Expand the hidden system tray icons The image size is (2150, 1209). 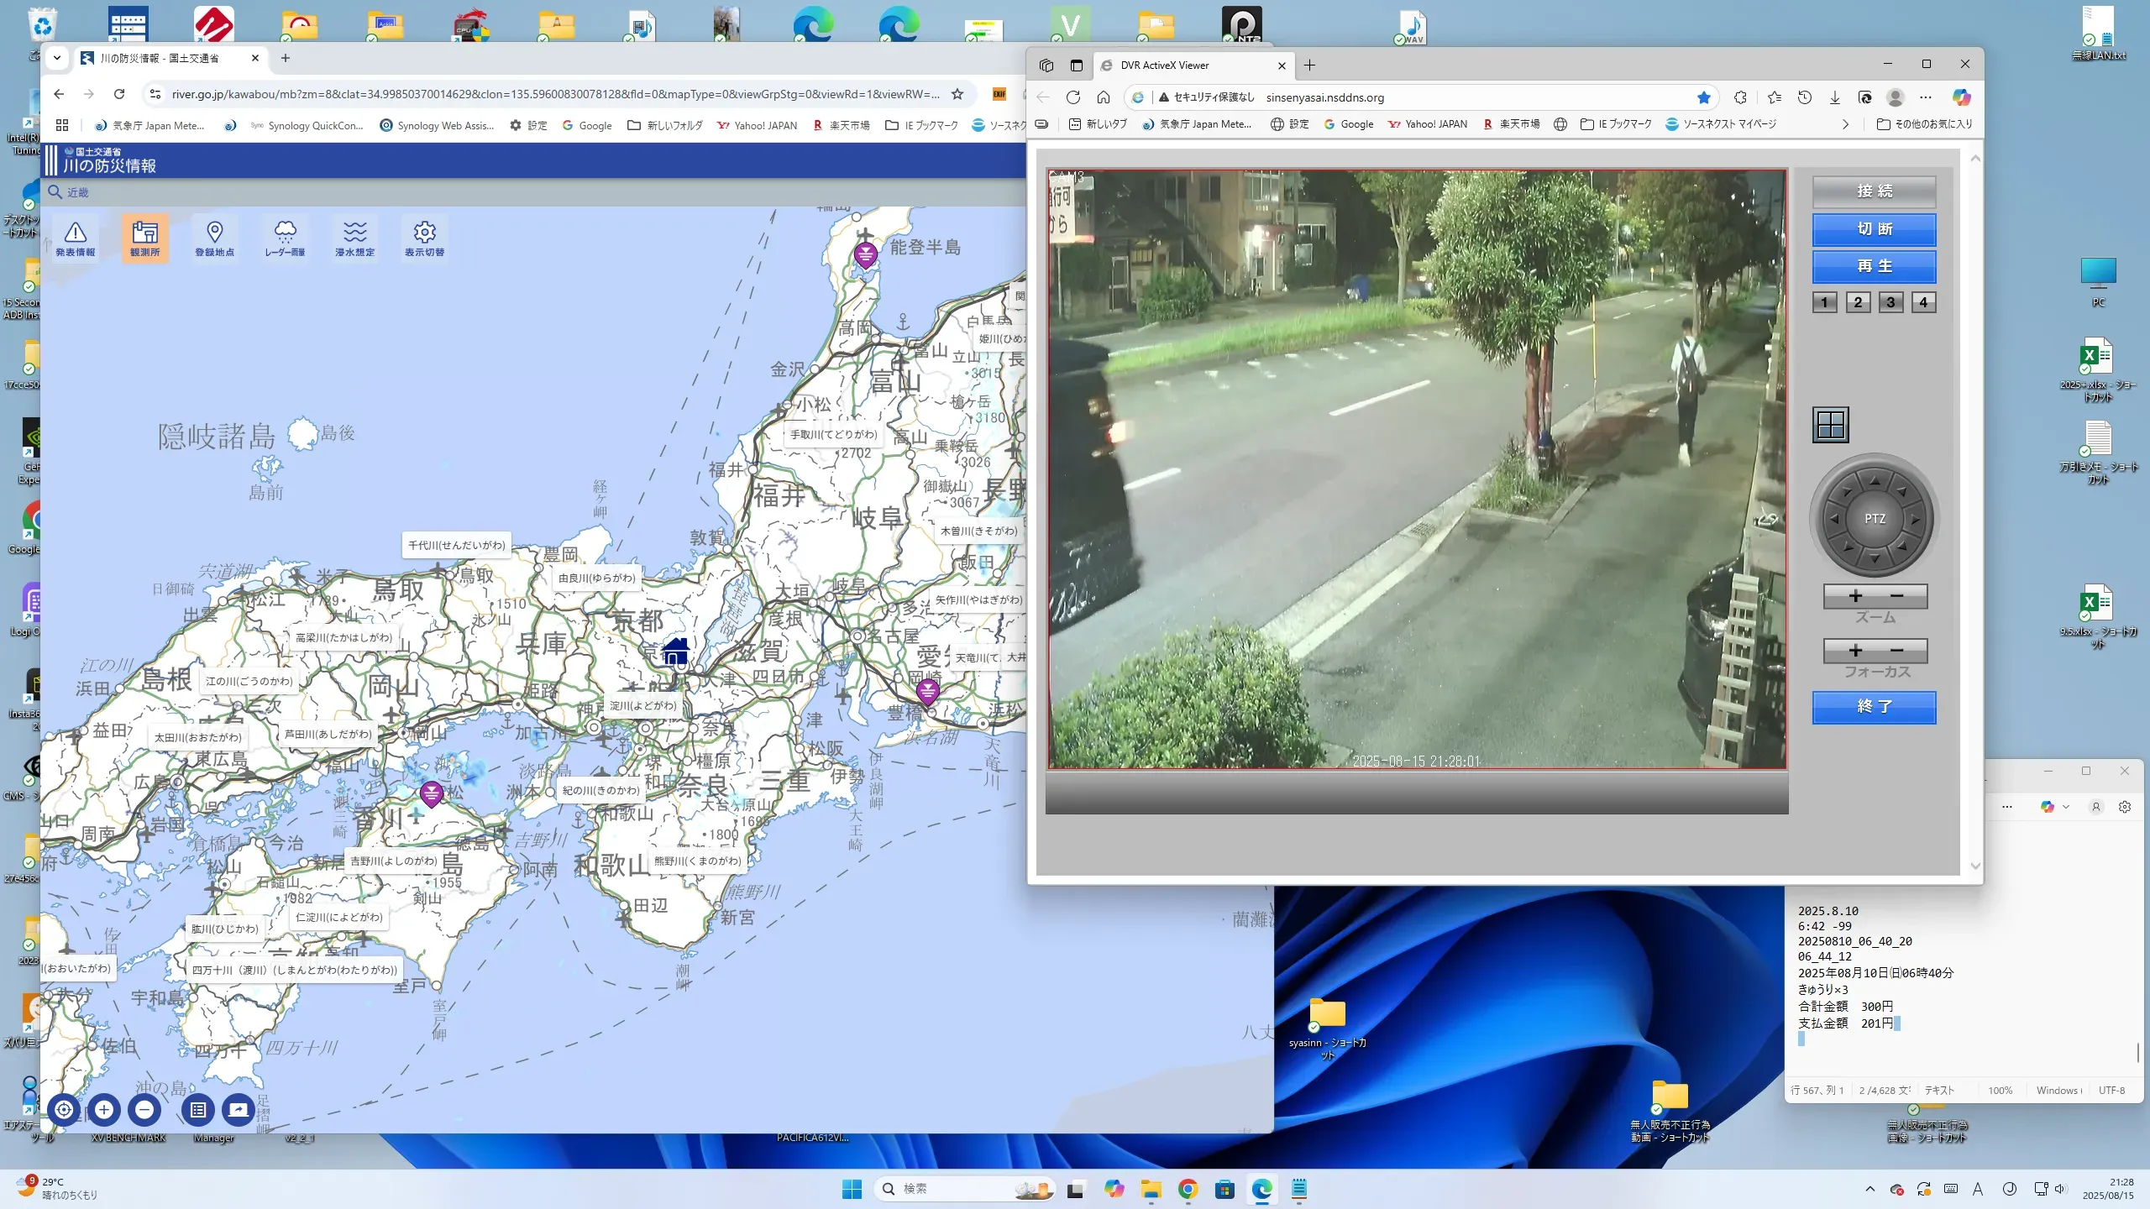pos(1869,1189)
